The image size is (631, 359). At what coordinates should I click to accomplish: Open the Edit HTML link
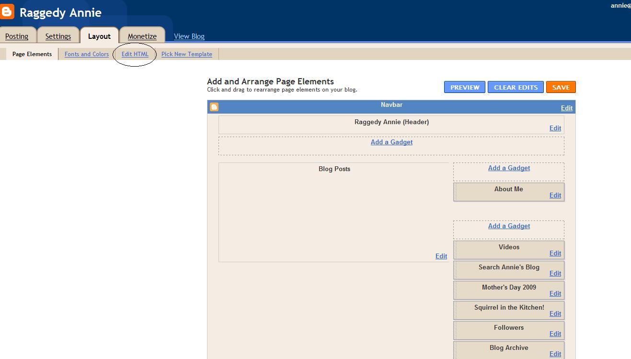tap(135, 54)
